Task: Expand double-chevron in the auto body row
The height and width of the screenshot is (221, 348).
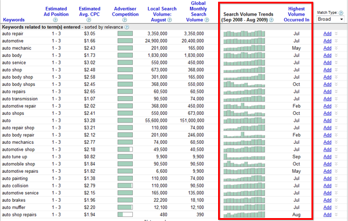Action: coord(336,55)
